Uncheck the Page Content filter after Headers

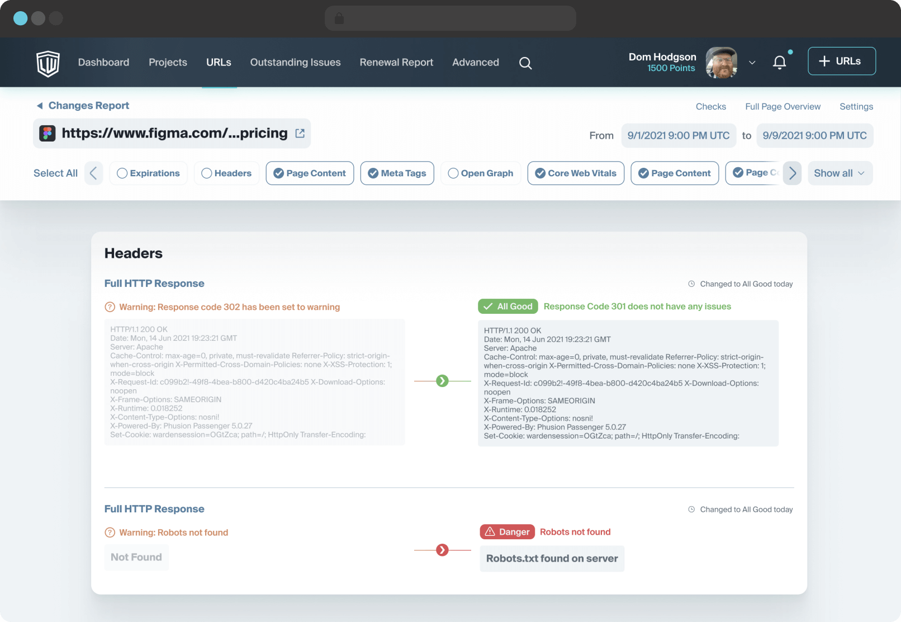(x=310, y=173)
